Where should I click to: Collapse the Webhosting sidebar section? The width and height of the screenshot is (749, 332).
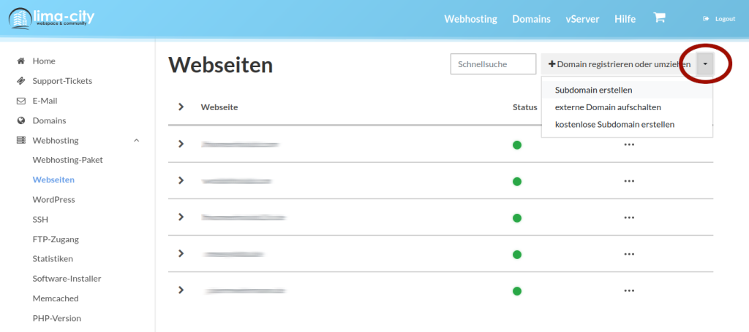(136, 140)
